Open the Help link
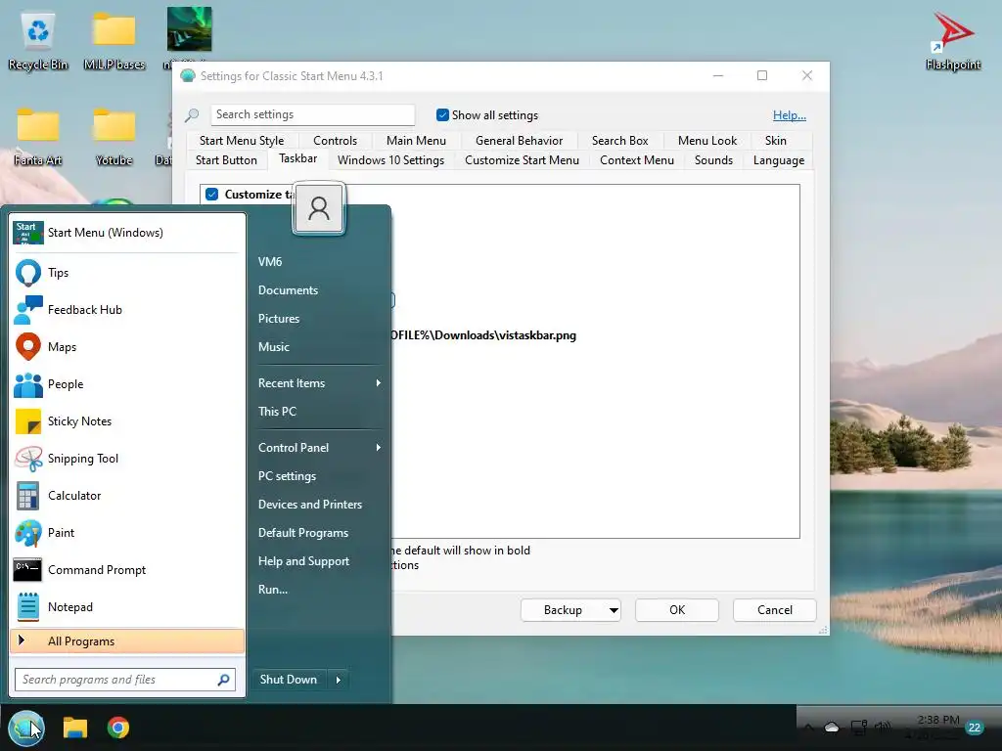1002x751 pixels. 790,115
